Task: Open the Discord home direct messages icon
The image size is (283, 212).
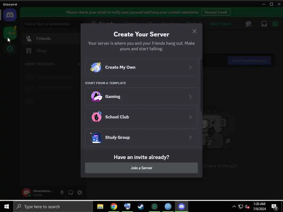Action: pos(10,15)
